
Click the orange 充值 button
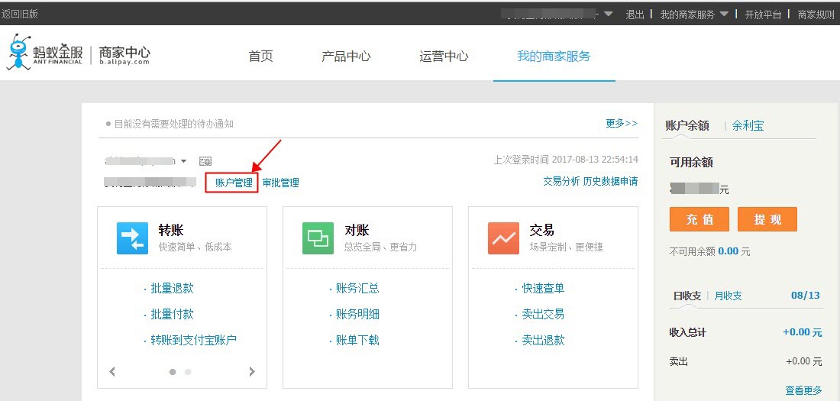click(699, 219)
